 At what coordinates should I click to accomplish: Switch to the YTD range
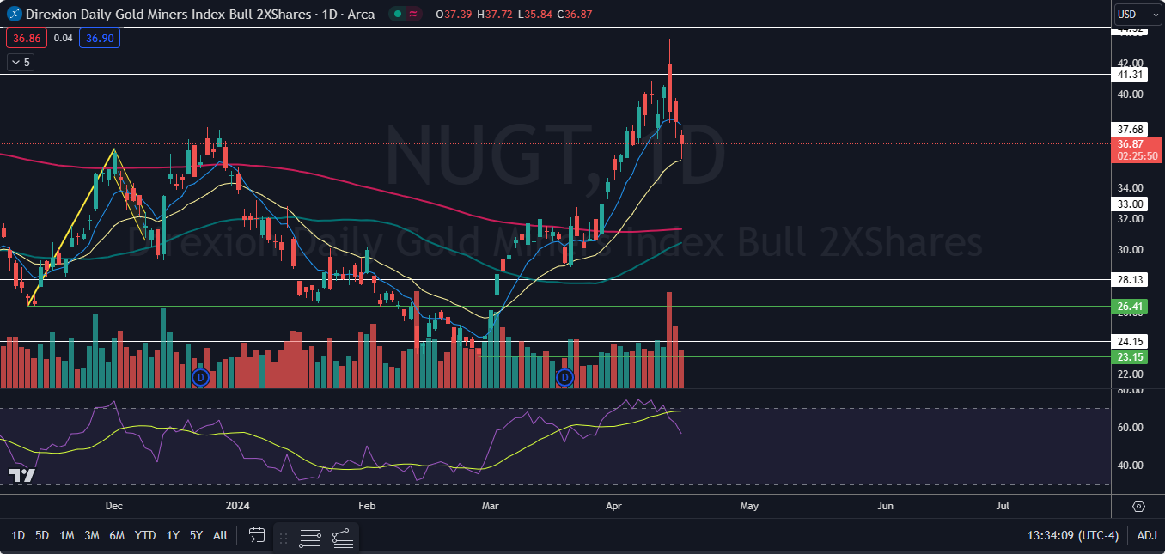[x=145, y=535]
